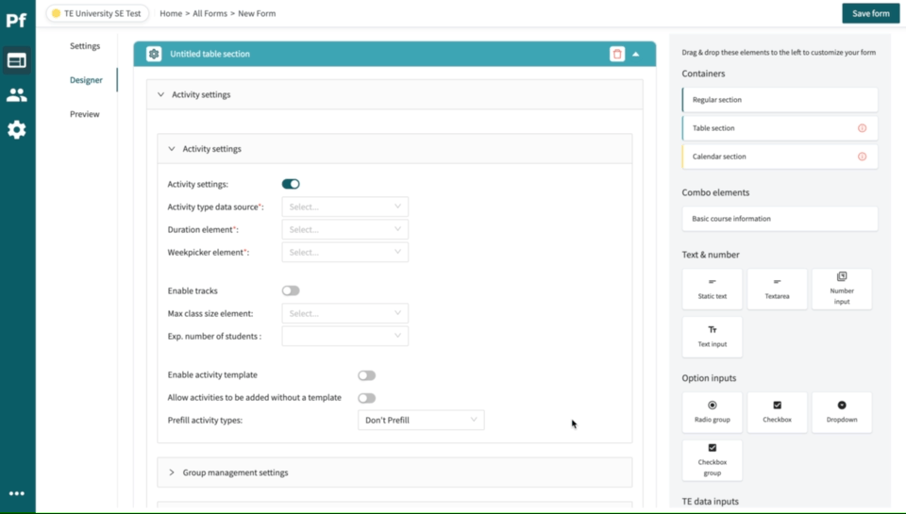Delete the Untitled table section with trash icon
The image size is (906, 514).
point(617,54)
